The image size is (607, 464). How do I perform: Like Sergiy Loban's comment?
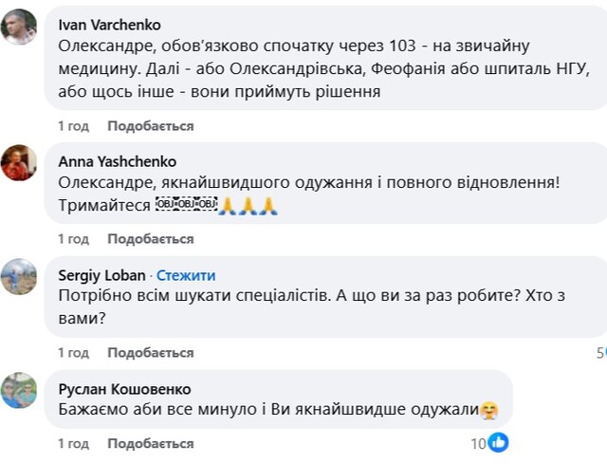coord(150,353)
